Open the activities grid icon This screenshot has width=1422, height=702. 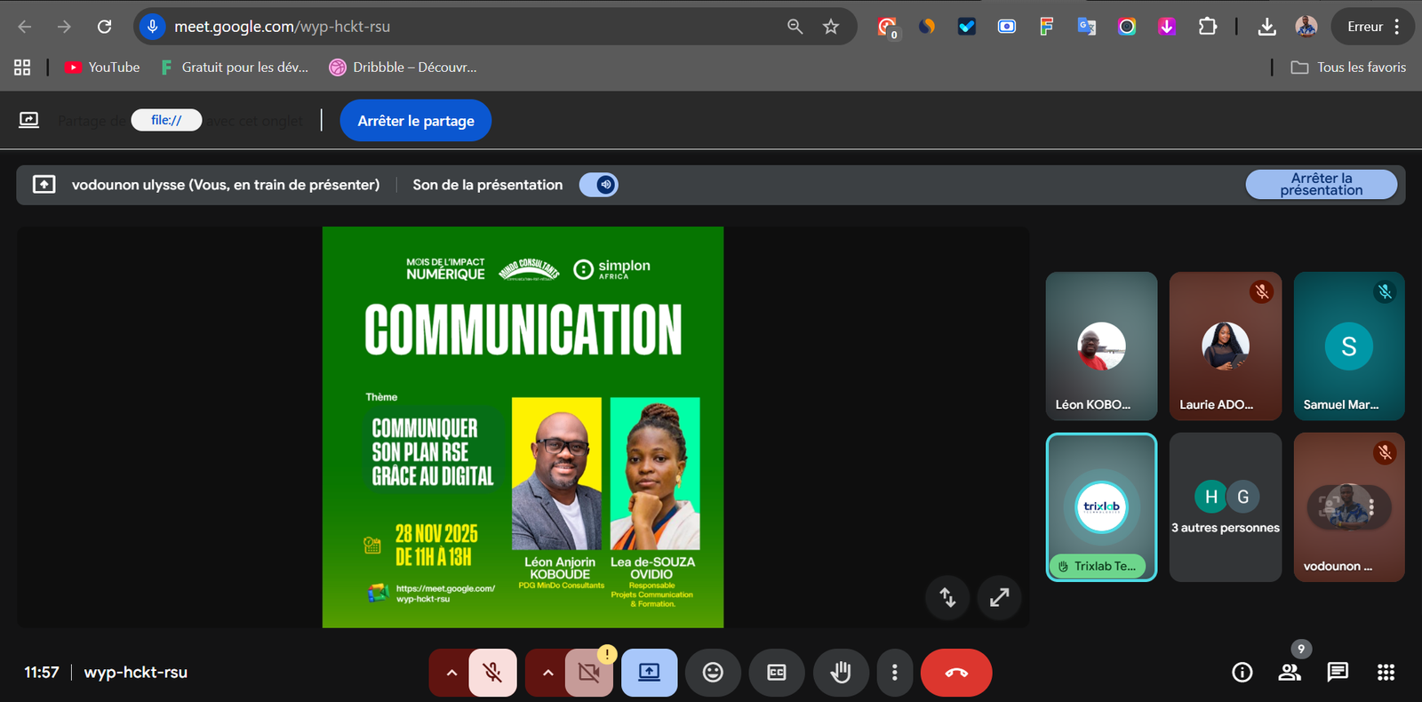pyautogui.click(x=1386, y=673)
